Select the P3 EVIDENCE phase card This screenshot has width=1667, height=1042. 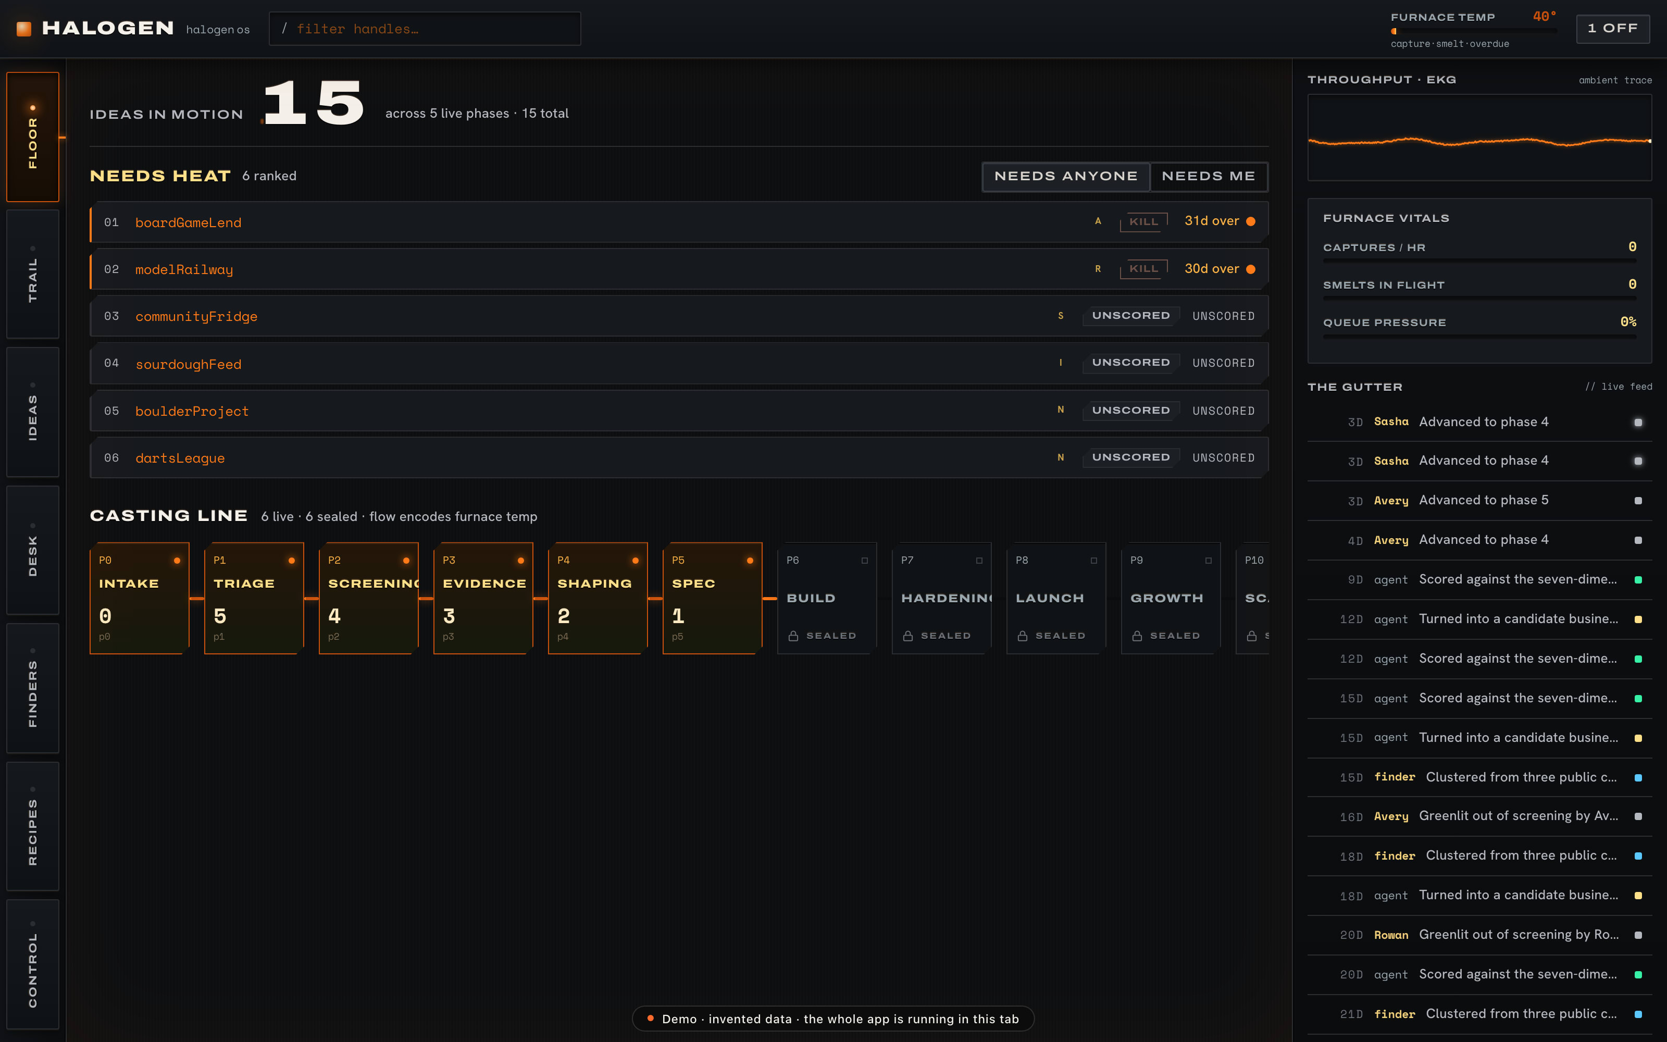click(x=483, y=598)
